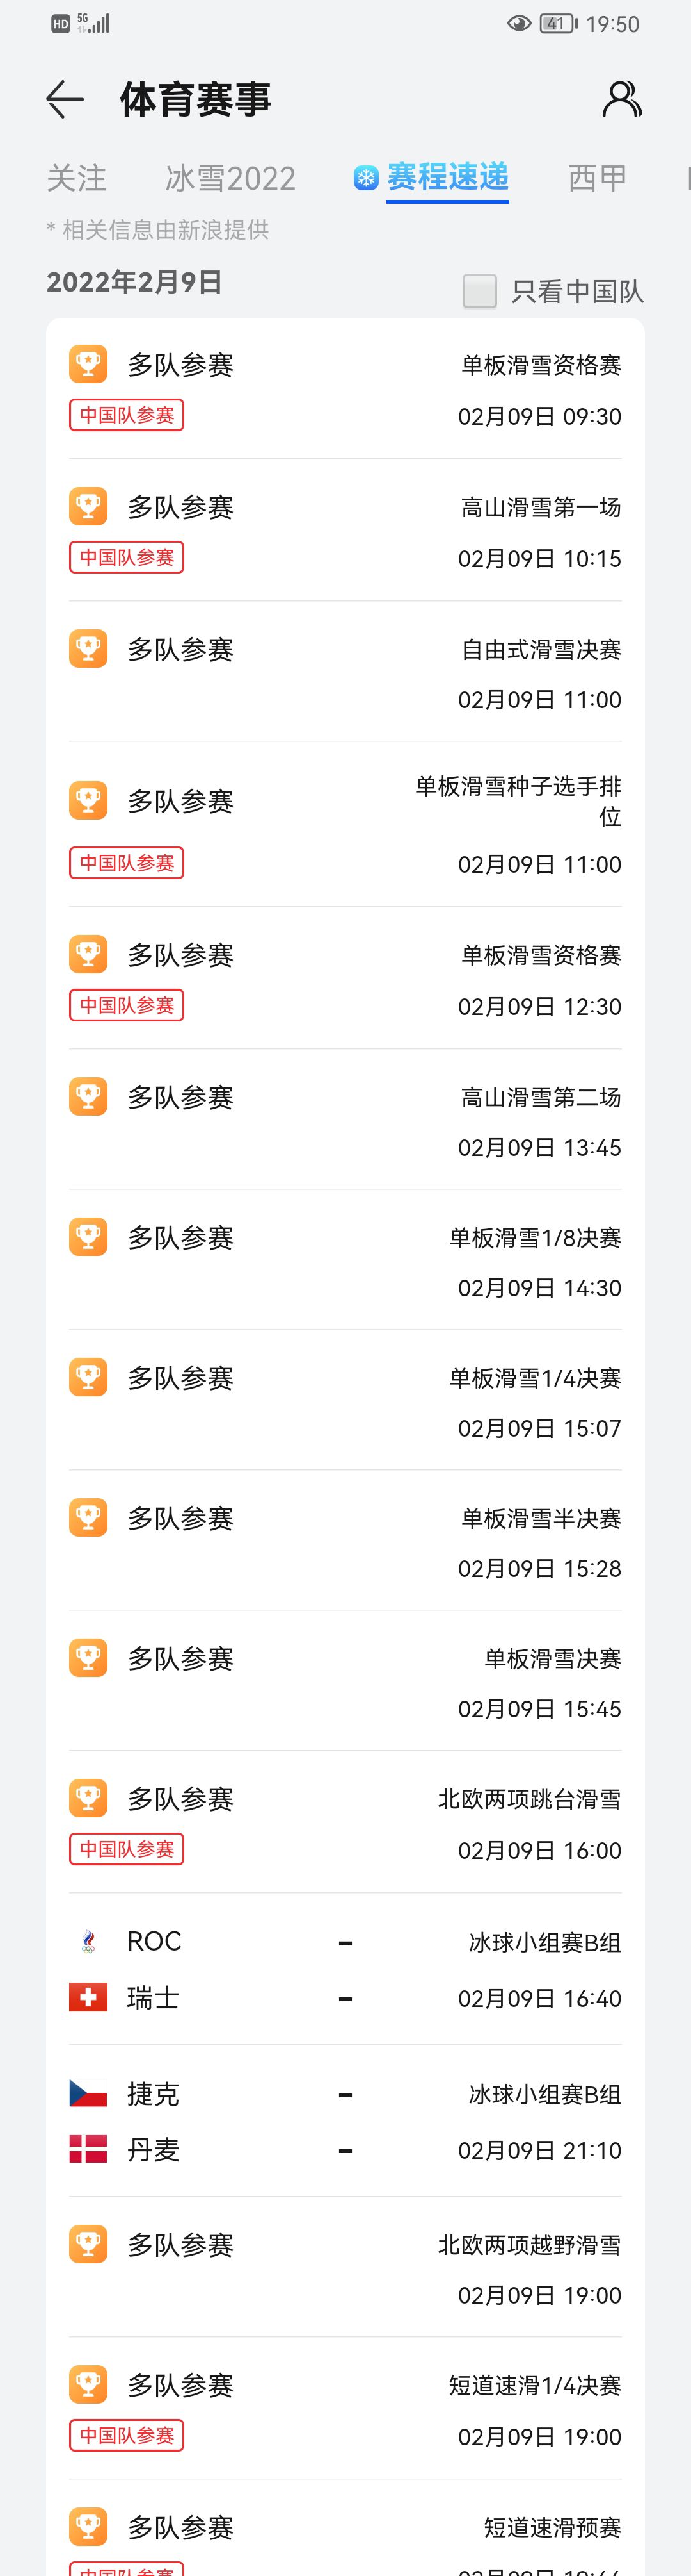The image size is (691, 2576).
Task: Tap 中国队参赛 tag under 北欧两项跳台滑雪
Action: click(127, 1849)
